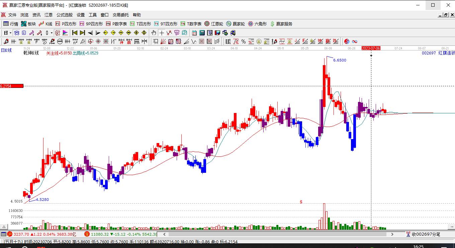Open the 江恩轮 Gann wheel

[x=214, y=24]
